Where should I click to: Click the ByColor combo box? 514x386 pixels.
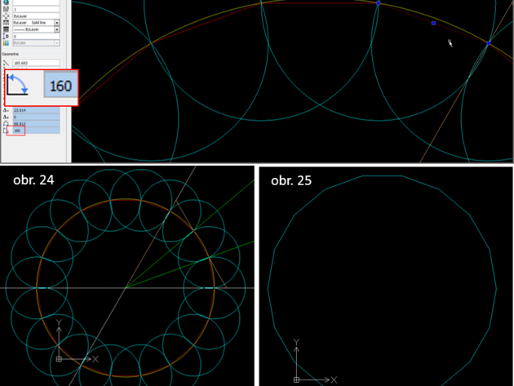tap(36, 43)
